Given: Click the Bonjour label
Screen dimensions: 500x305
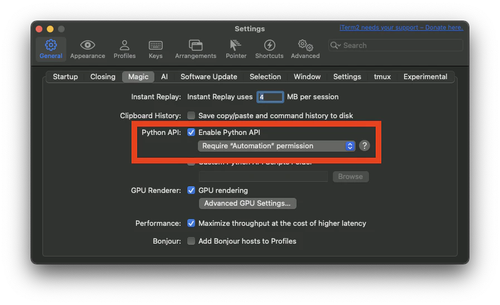Looking at the screenshot, I should point(167,241).
